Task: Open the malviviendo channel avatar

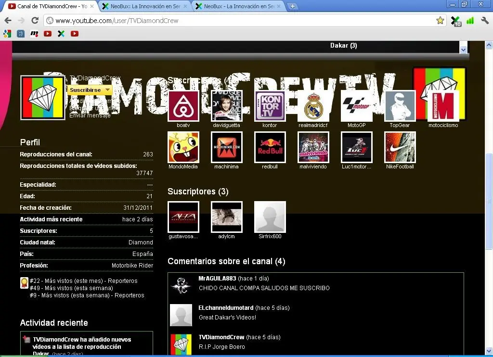Action: tap(313, 147)
